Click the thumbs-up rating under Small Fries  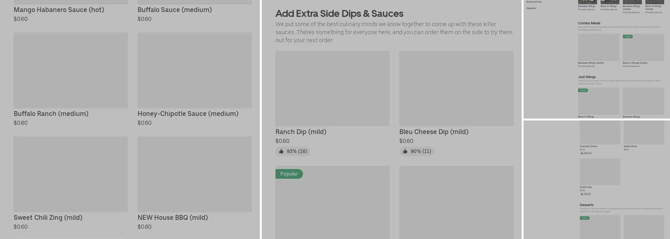click(585, 194)
